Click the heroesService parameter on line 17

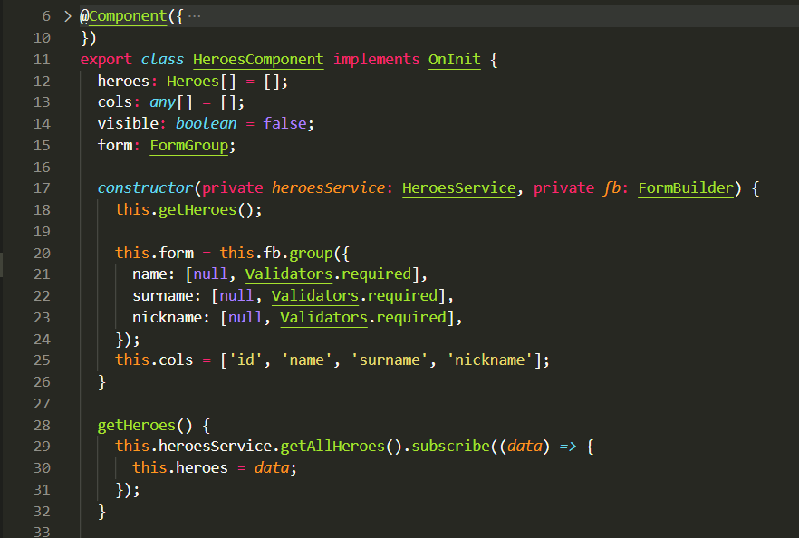328,188
